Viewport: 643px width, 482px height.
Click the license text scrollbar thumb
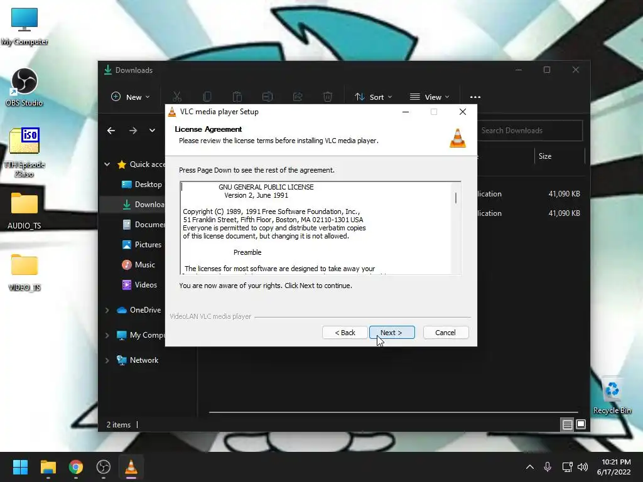[456, 198]
